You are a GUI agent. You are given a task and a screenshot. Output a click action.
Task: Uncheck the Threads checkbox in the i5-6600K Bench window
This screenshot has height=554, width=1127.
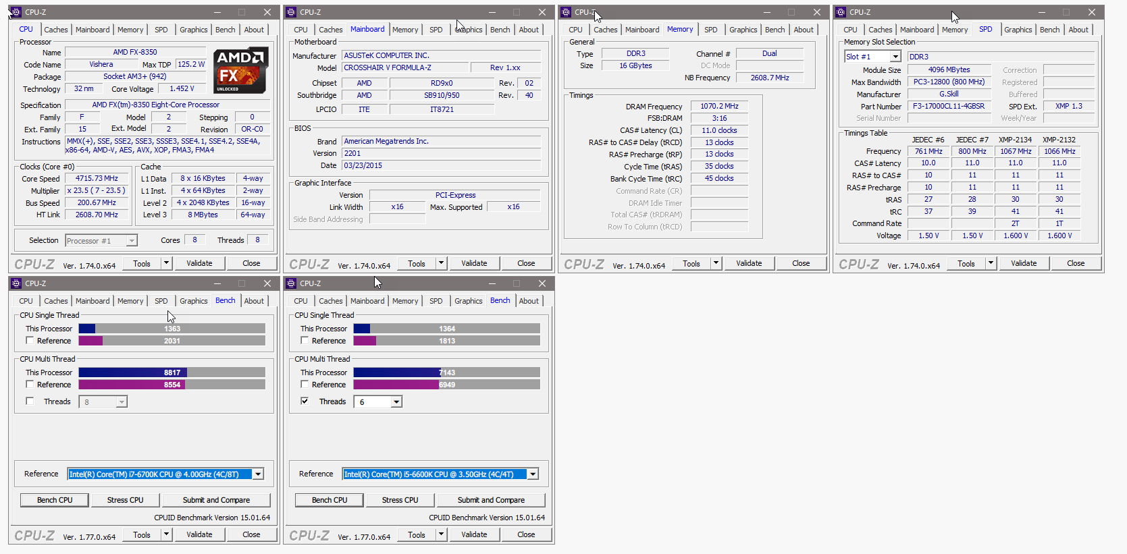[x=305, y=401]
